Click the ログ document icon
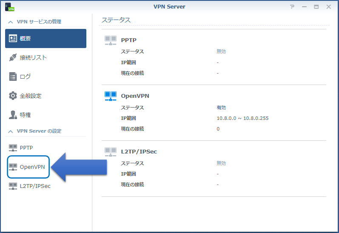Viewport: 339px width, 233px height. pyautogui.click(x=13, y=77)
